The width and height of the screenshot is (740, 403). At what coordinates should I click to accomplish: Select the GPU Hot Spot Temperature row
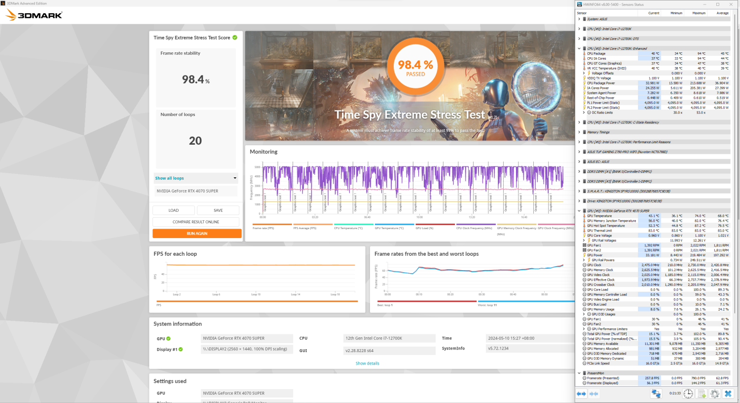click(656, 226)
